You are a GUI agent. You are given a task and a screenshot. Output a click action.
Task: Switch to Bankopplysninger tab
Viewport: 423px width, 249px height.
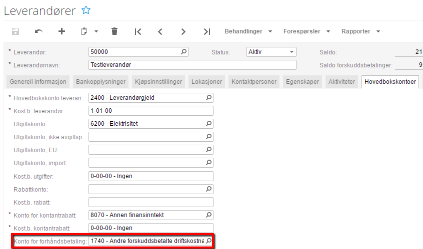[100, 81]
